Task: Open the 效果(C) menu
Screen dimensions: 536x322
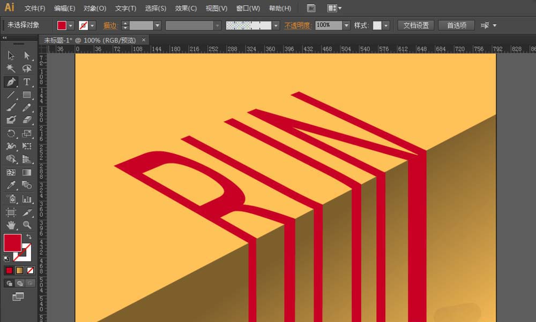Action: [186, 9]
